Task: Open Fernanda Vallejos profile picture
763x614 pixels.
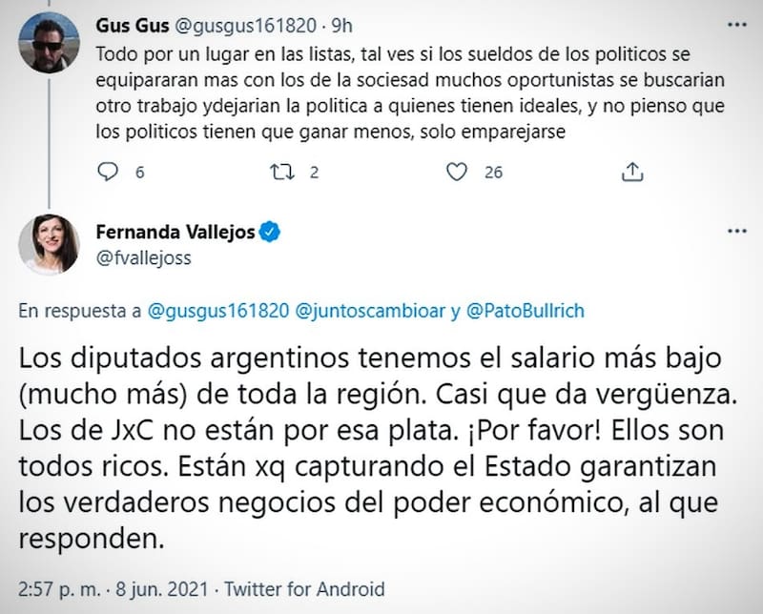Action: click(x=49, y=245)
